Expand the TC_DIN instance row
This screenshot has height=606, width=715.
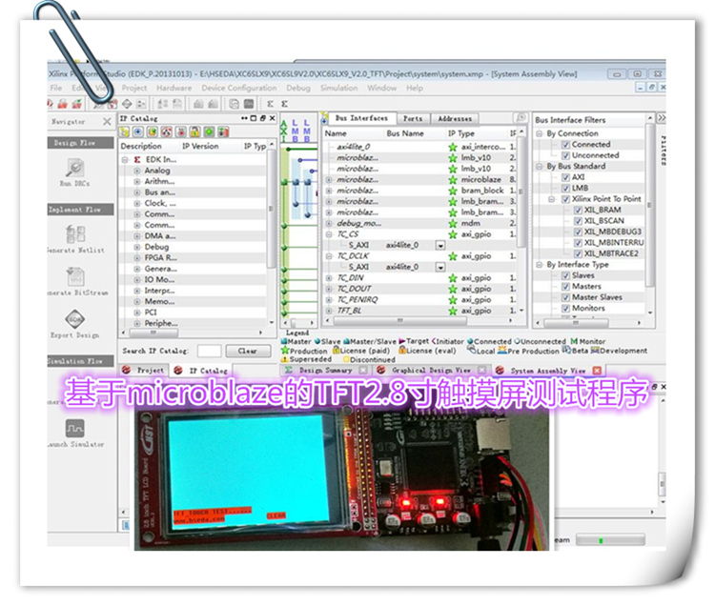[329, 278]
